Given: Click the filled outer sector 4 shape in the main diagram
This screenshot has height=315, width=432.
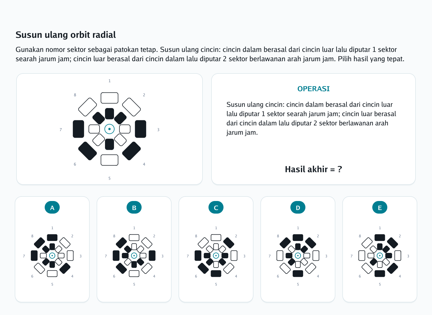Looking at the screenshot, I should [x=131, y=151].
